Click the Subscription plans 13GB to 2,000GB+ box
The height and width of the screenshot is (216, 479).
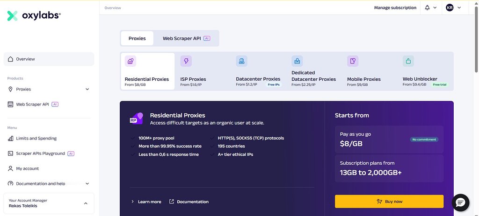pos(389,168)
